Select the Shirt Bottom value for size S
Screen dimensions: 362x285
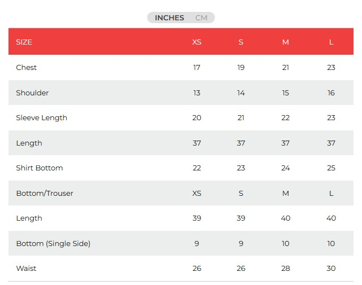(x=241, y=168)
